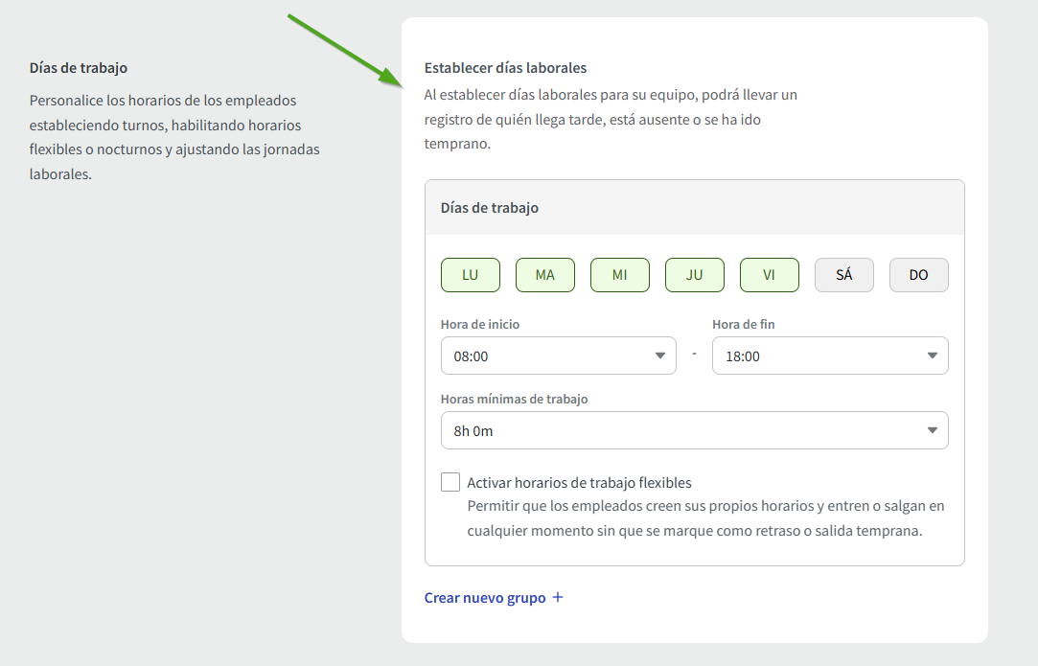1038x666 pixels.
Task: Click the caret arrow in the 18:00 field
Action: coord(932,356)
